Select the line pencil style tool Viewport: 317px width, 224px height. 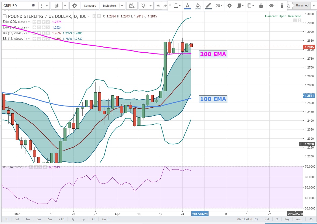[x=208, y=6]
